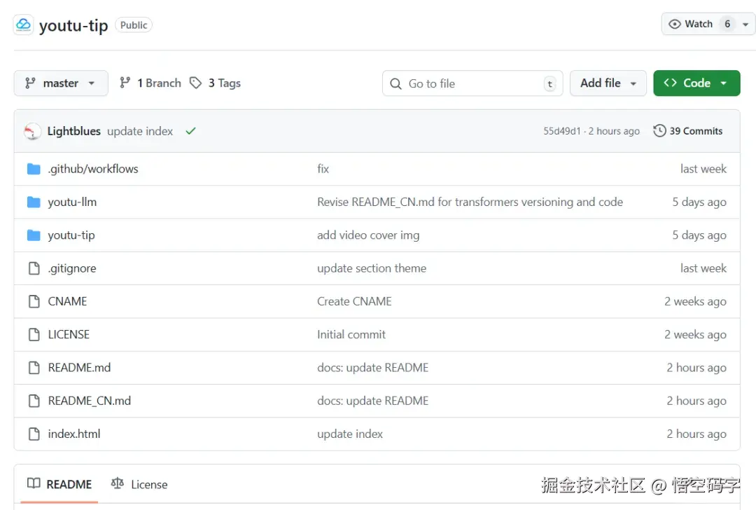
Task: Switch to the README tab
Action: [59, 484]
